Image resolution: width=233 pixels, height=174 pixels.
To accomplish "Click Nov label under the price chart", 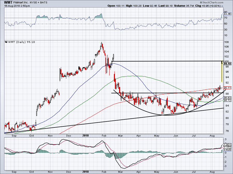I will click(50, 135).
